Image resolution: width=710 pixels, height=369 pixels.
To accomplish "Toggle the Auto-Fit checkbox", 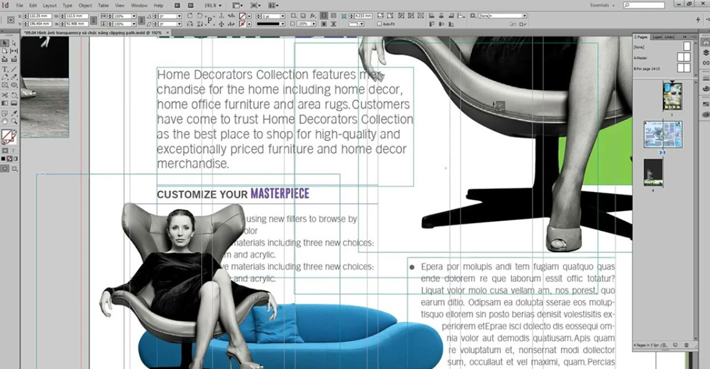I will (379, 24).
